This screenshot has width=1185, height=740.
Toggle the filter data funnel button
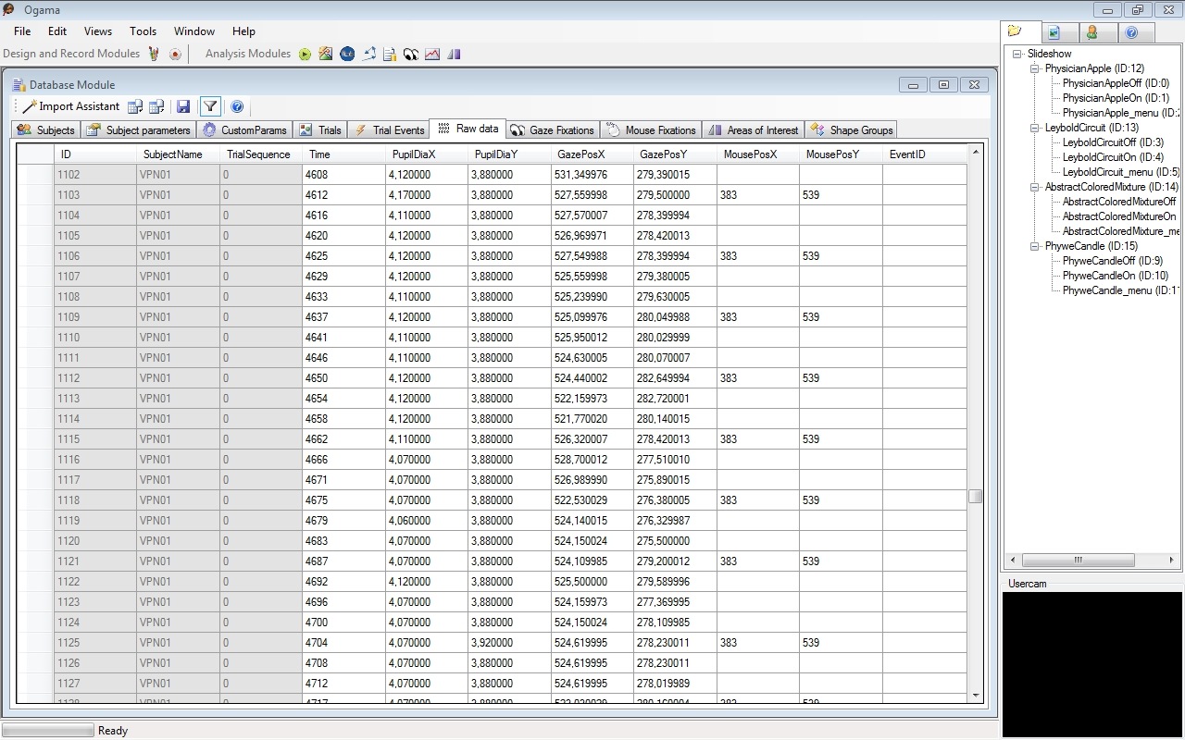[x=210, y=106]
